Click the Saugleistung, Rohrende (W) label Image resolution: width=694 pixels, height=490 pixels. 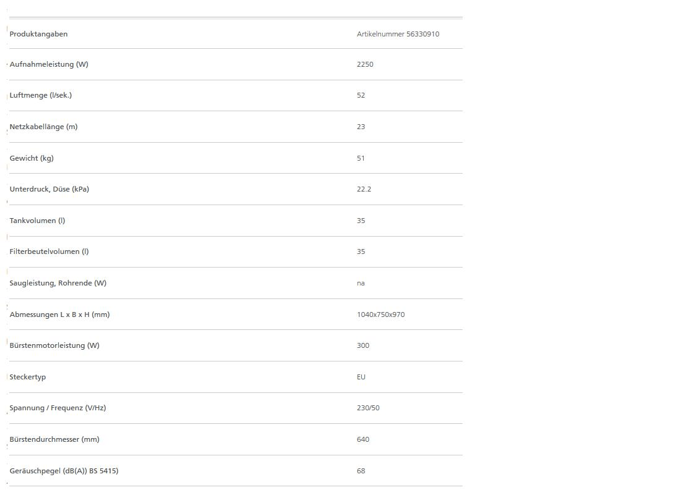(58, 283)
